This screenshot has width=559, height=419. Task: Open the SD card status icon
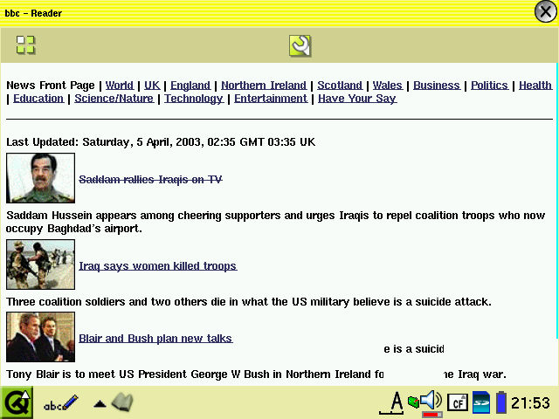481,402
